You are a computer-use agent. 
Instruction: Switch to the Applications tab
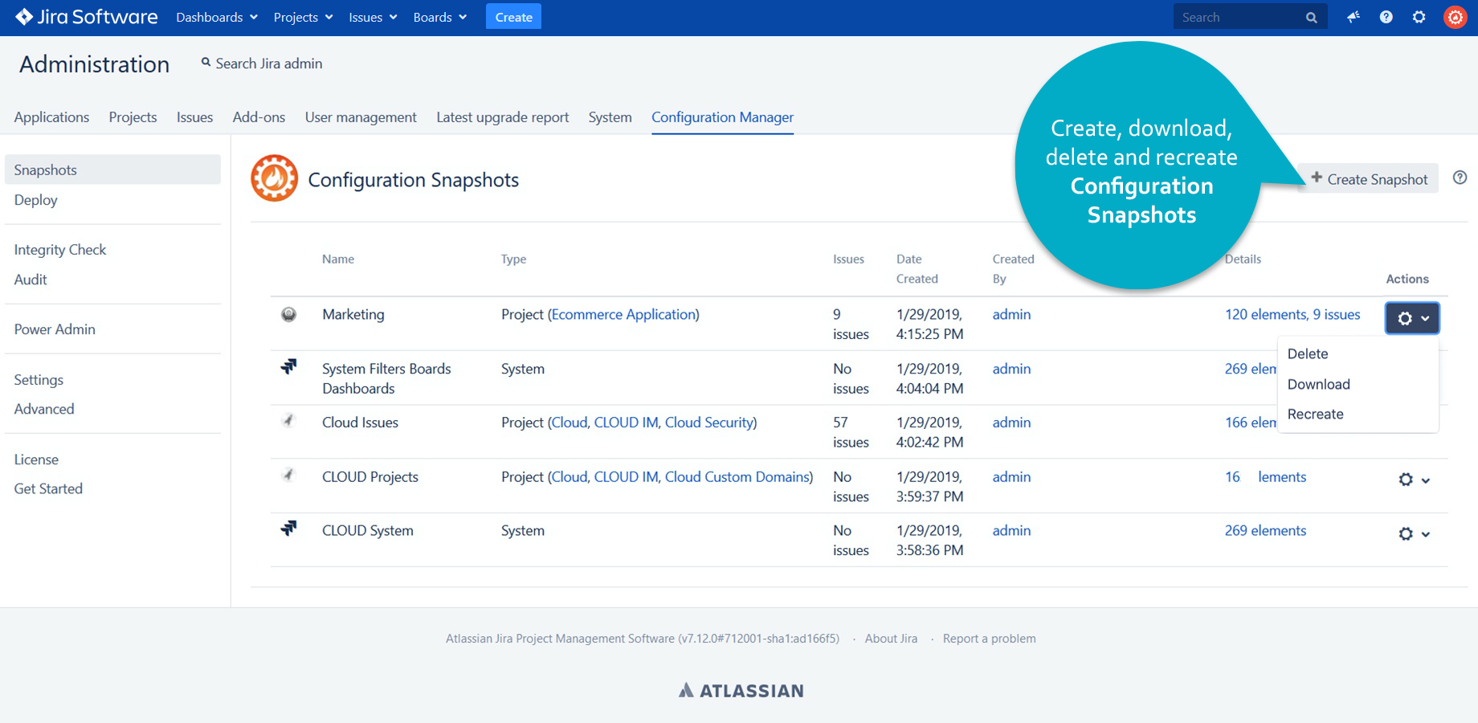coord(51,117)
